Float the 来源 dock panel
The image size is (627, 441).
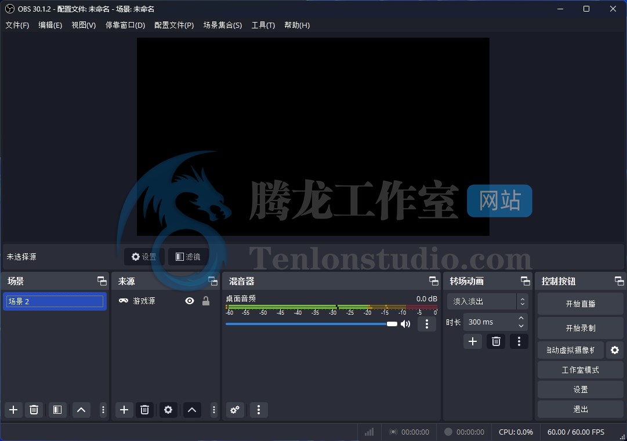pos(213,281)
